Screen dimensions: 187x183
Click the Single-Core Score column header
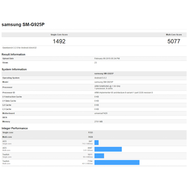point(59,35)
